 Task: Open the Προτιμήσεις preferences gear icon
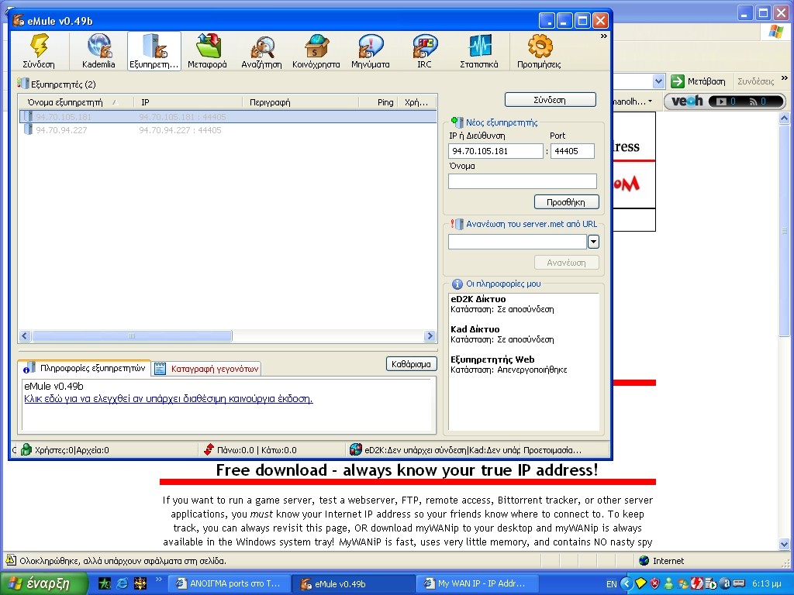point(539,50)
